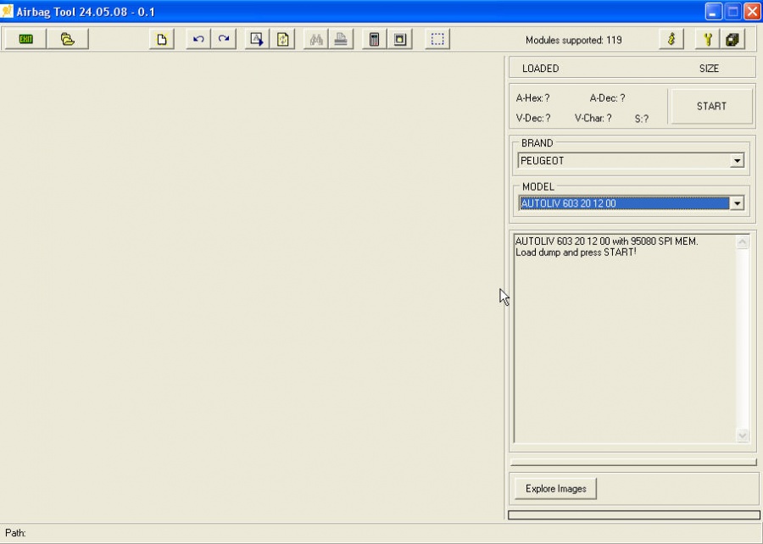763x544 pixels.
Task: Click the description box scroll-down arrow
Action: [x=743, y=435]
